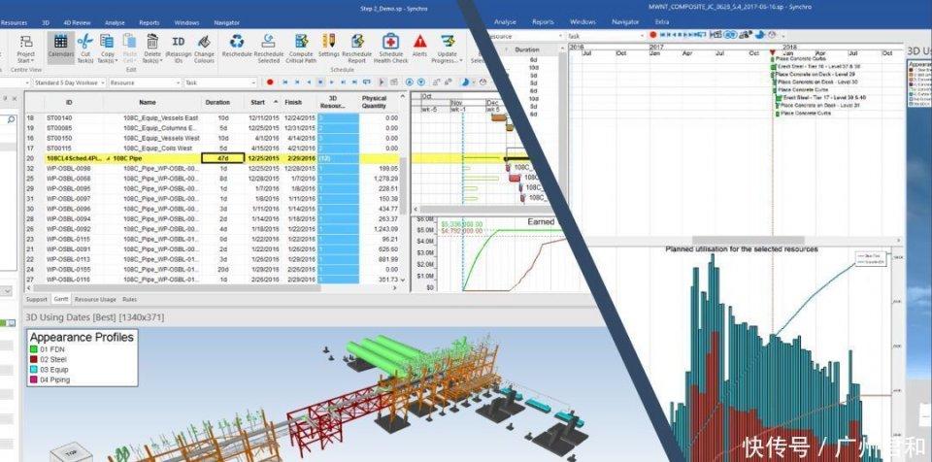Click the red record button in Step 2 Demo toolbar
The height and width of the screenshot is (462, 932).
(x=270, y=82)
